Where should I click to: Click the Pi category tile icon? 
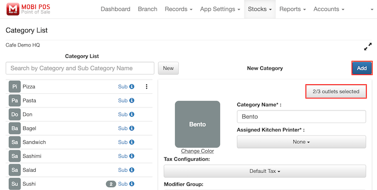pyautogui.click(x=15, y=86)
